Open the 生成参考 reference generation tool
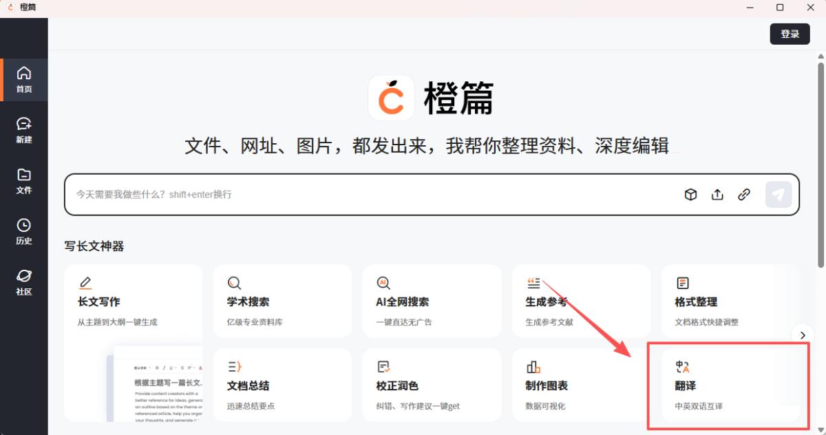The height and width of the screenshot is (435, 826). click(x=581, y=301)
